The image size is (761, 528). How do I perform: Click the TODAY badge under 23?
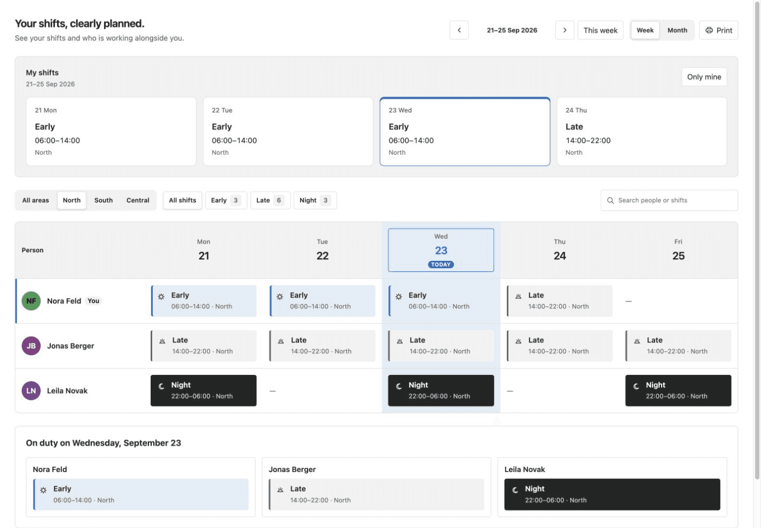click(441, 265)
